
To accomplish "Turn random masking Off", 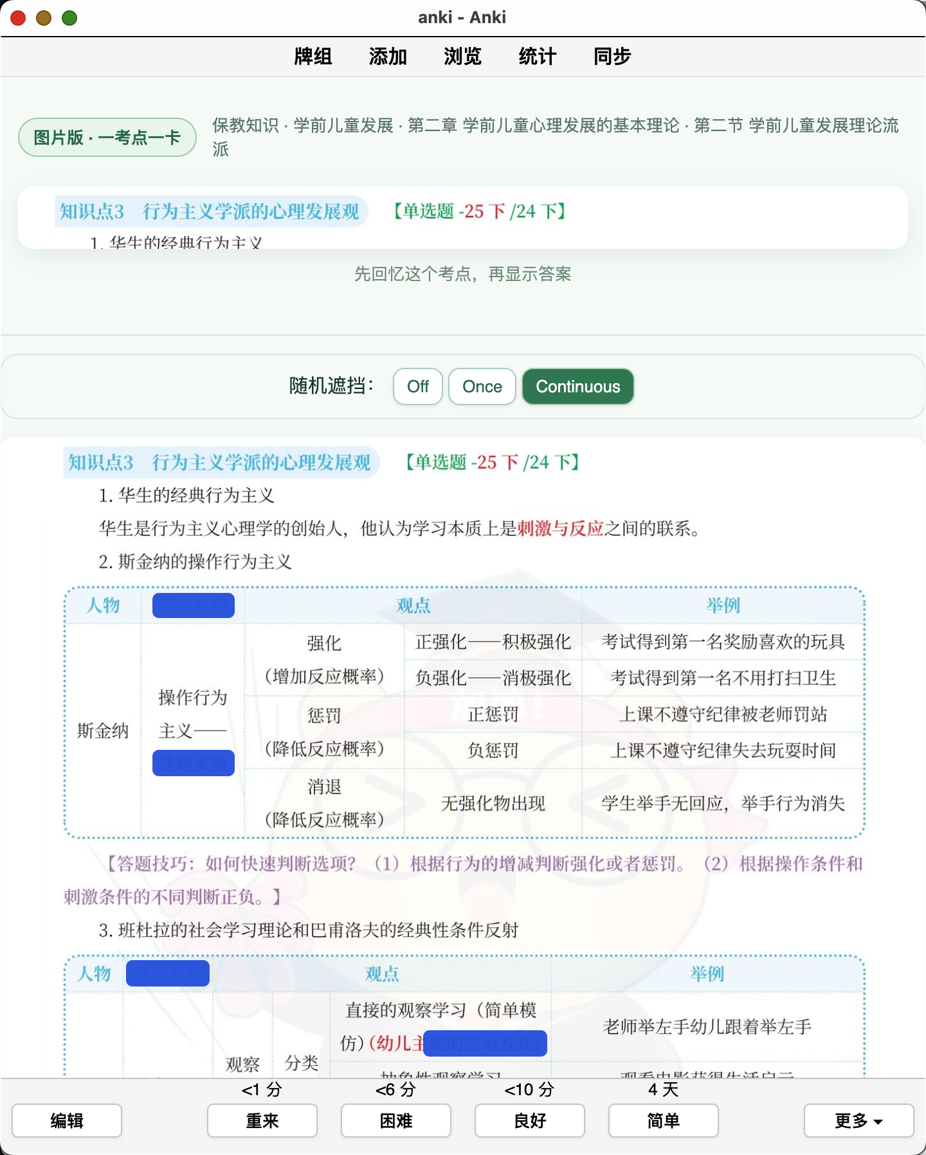I will point(418,387).
